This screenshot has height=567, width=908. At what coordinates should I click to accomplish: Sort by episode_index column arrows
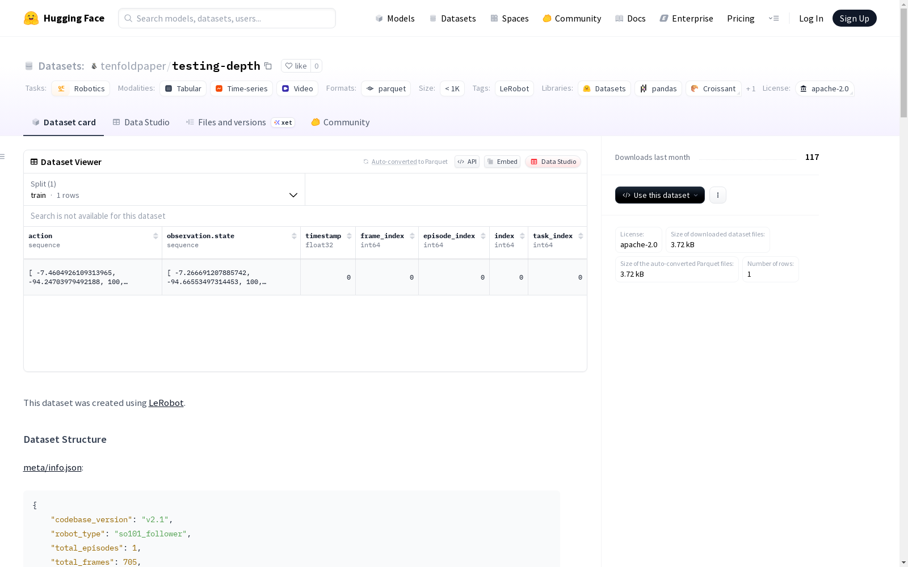[x=483, y=236]
